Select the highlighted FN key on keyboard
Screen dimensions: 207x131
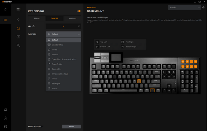tap(152, 90)
